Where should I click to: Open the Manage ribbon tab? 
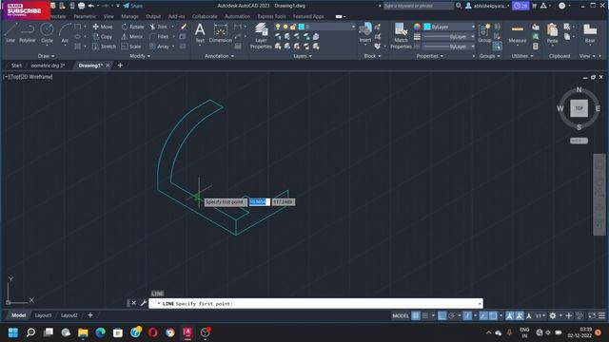129,17
